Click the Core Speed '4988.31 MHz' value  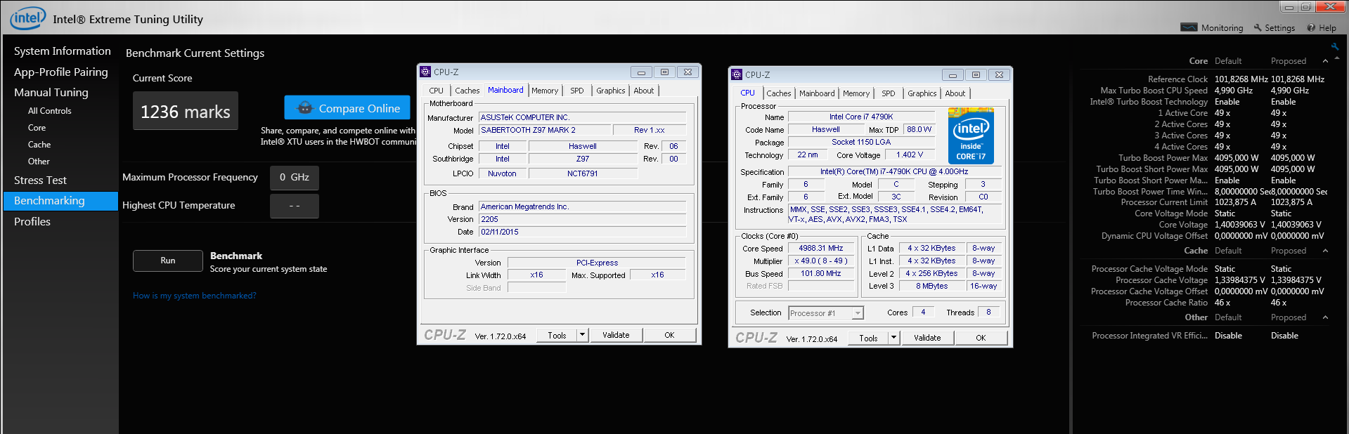pos(820,248)
